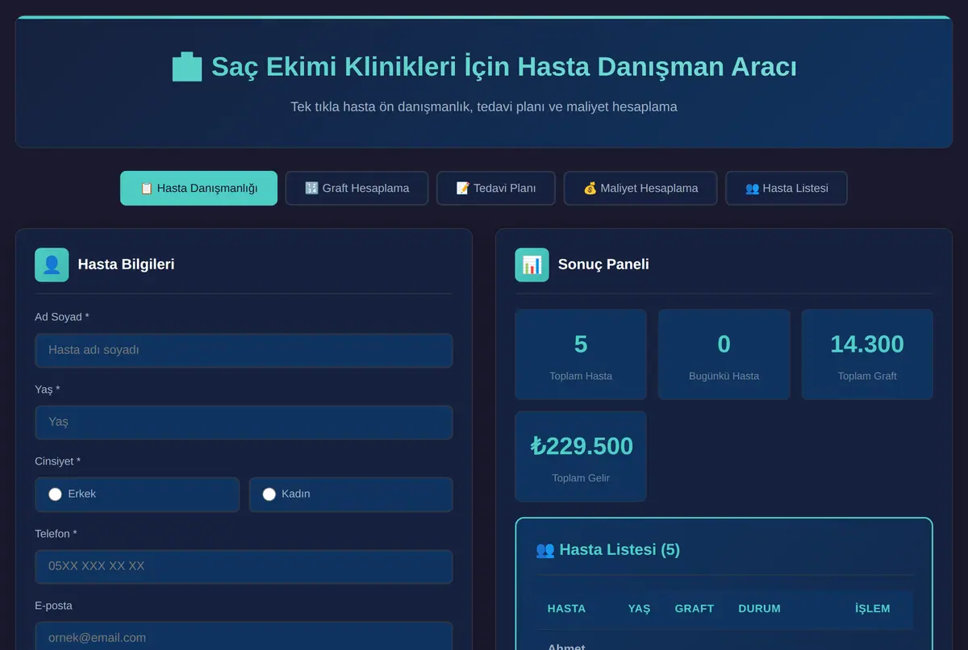Click the Bugünkü Hasta stat card
968x650 pixels.
tap(724, 354)
